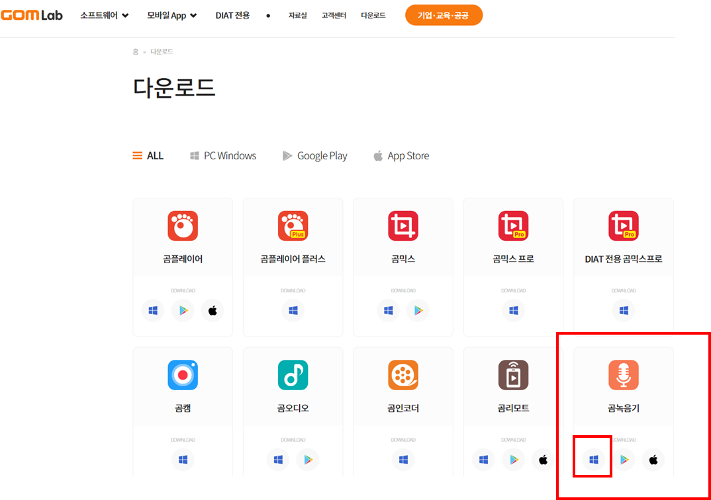The image size is (711, 500).
Task: Click the 다운로드 breadcrumb link
Action: [162, 52]
